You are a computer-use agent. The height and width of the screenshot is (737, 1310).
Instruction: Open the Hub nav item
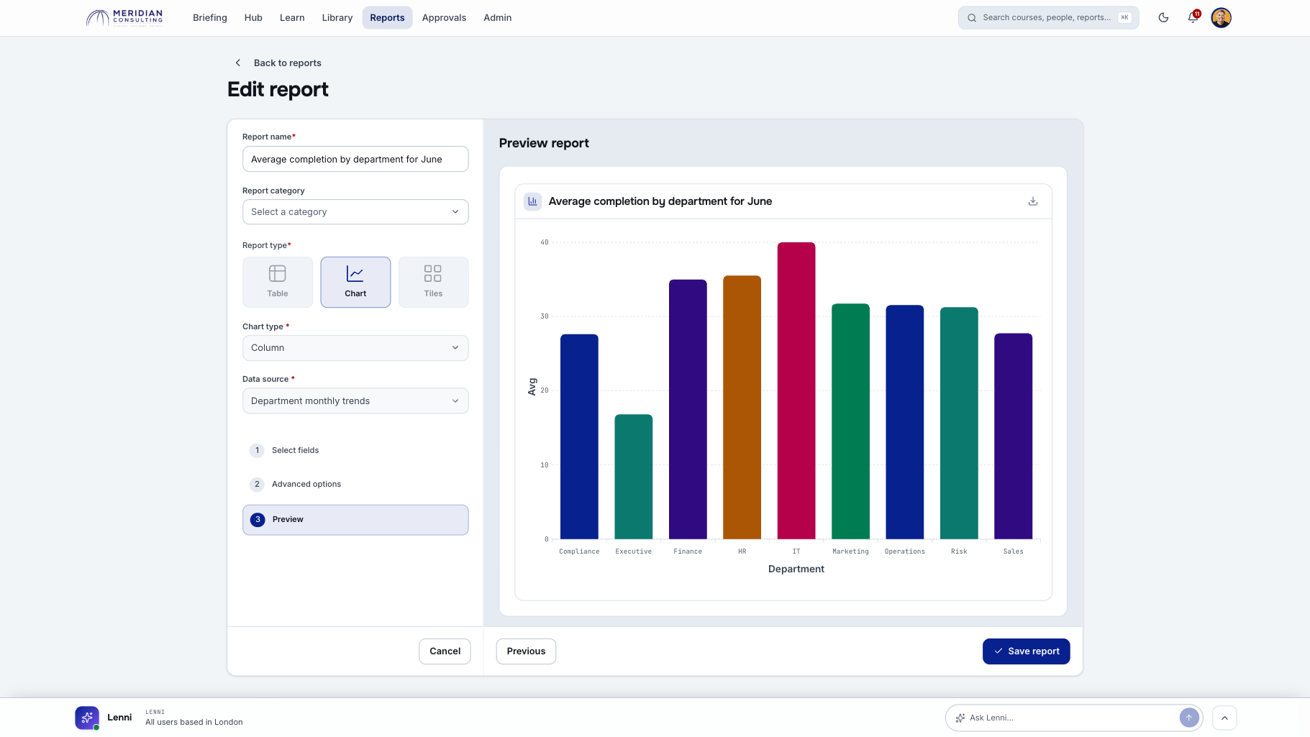coord(253,18)
